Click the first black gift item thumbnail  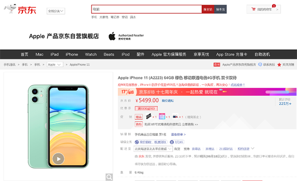pyautogui.click(x=148, y=116)
